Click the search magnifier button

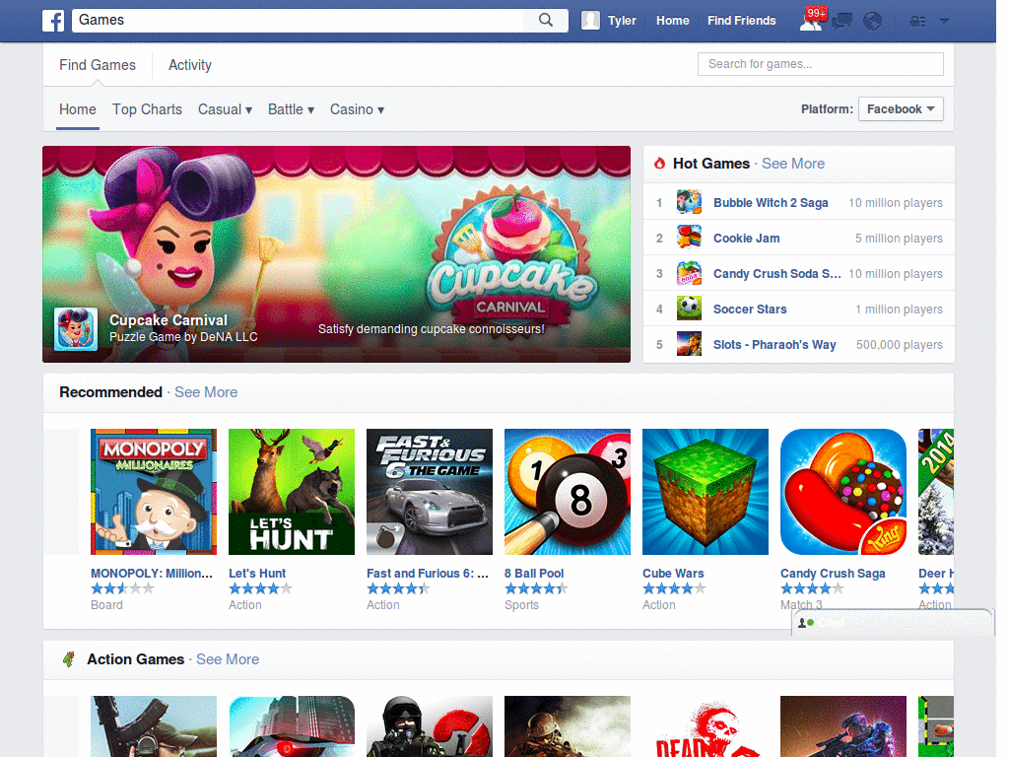546,20
